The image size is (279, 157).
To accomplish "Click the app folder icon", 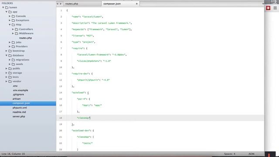I will [x=10, y=12].
